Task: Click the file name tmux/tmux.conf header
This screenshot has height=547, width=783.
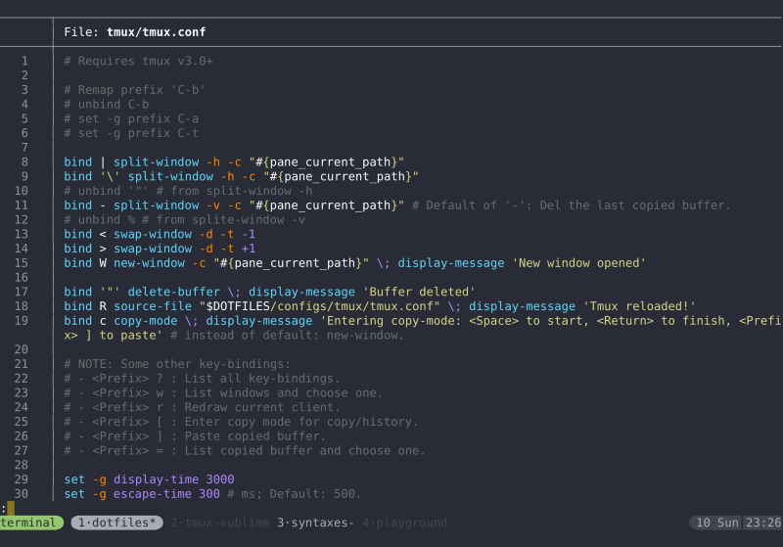Action: click(156, 32)
